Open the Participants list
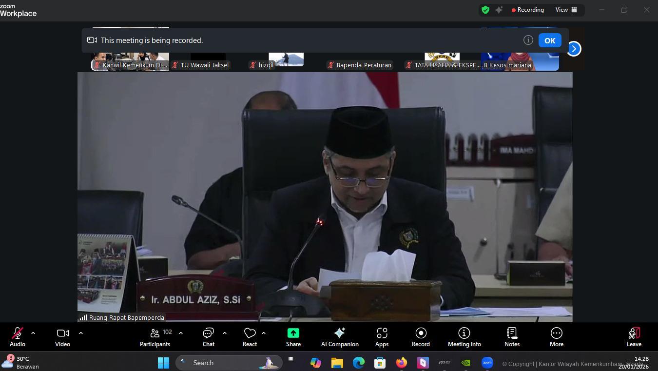This screenshot has width=658, height=371. tap(155, 337)
